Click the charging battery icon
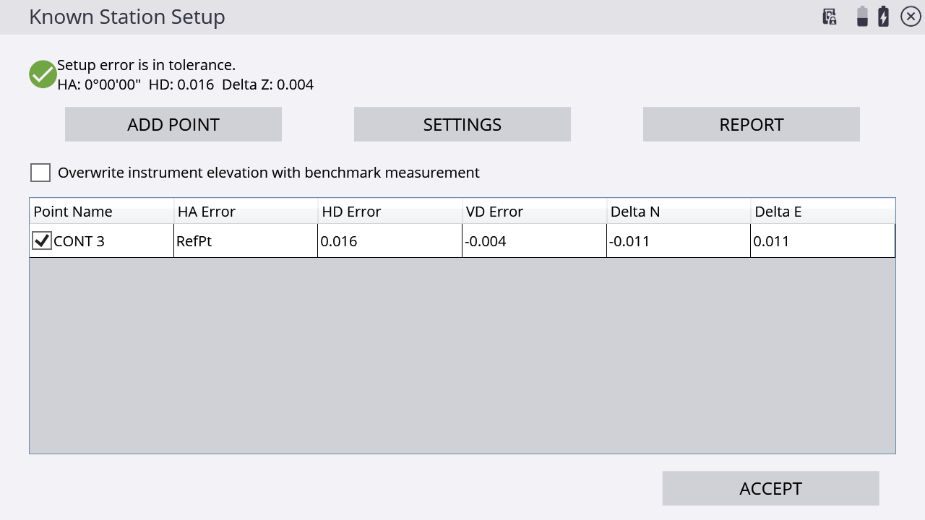Screen dimensions: 925x520 point(883,17)
